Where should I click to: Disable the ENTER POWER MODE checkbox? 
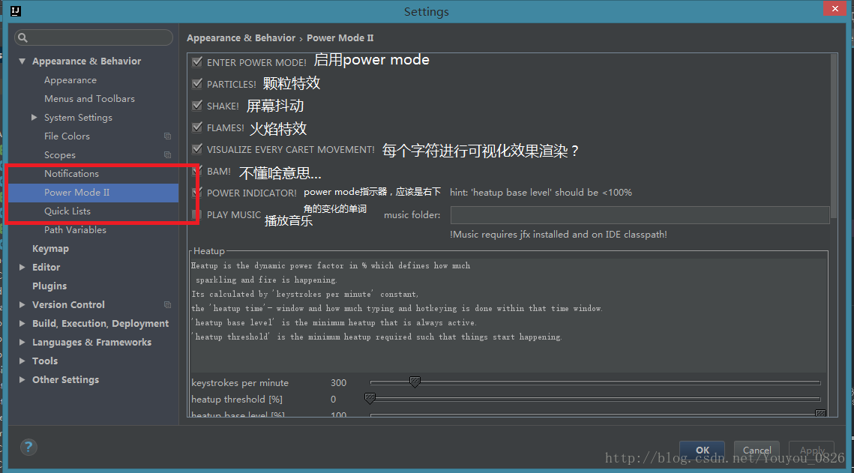197,62
